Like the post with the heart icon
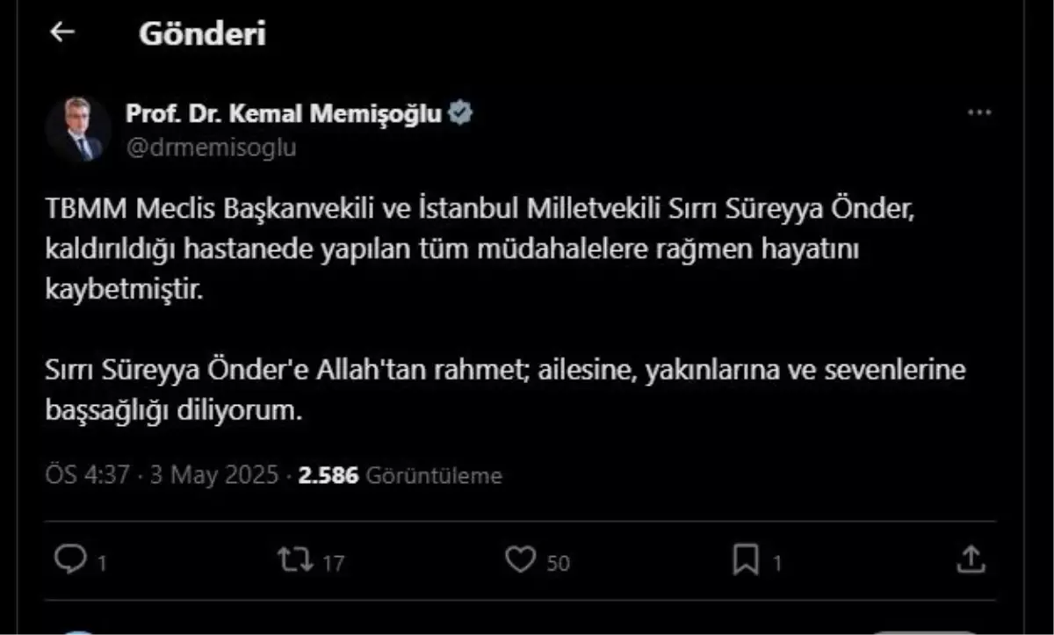The width and height of the screenshot is (1054, 635). 521,559
